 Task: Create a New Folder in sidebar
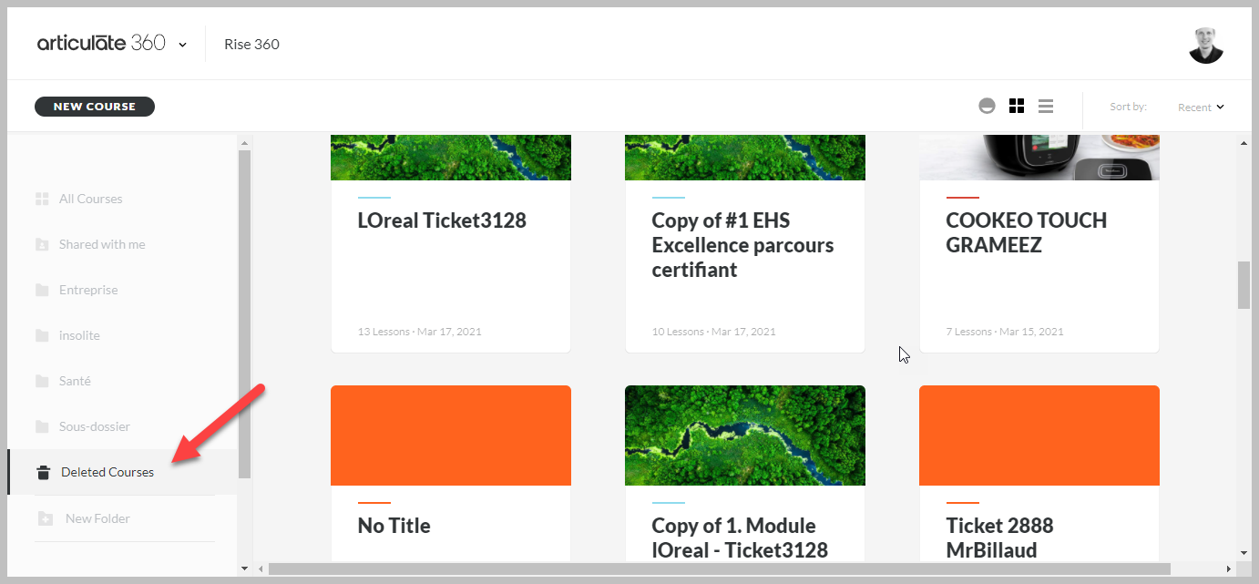point(97,518)
